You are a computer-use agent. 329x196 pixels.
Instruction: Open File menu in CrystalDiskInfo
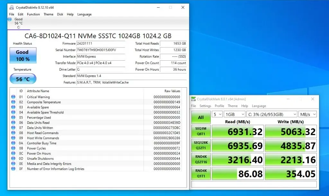coord(12,14)
